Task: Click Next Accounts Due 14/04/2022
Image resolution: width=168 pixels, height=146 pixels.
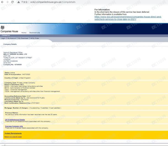Action: pos(17,100)
